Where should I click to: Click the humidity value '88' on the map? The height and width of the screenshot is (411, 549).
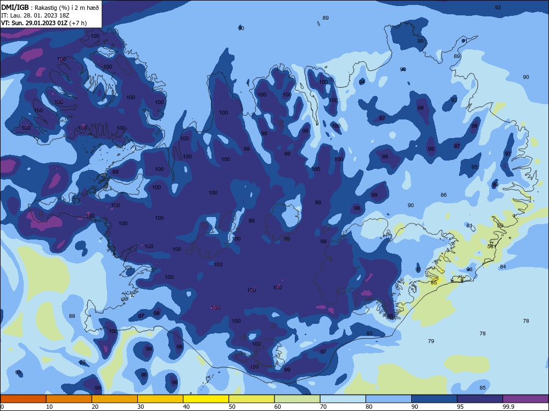tap(72, 316)
